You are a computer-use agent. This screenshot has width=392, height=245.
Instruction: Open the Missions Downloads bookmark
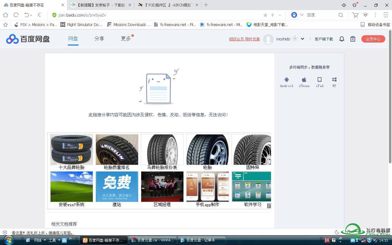pyautogui.click(x=129, y=24)
